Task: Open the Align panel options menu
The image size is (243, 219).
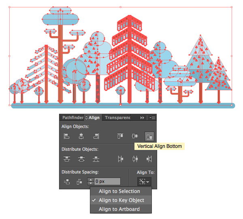Action: 152,118
